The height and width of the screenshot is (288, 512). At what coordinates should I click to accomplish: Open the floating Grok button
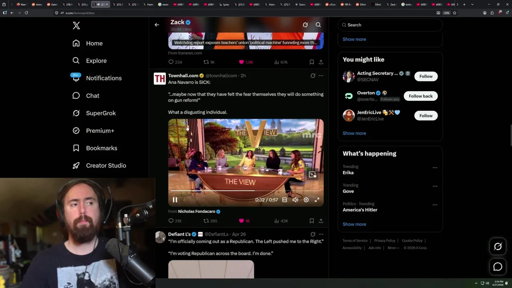[498, 247]
